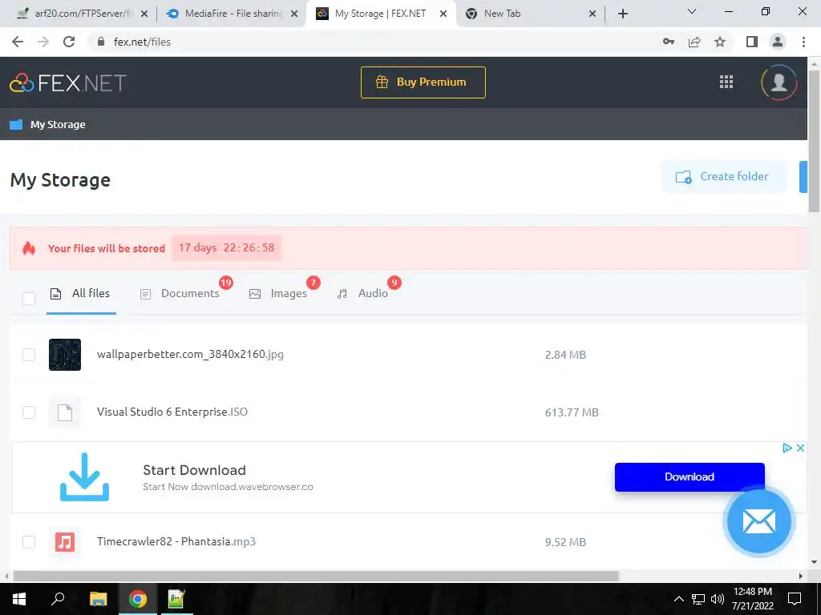The width and height of the screenshot is (821, 615).
Task: Open the Windows notification center
Action: (795, 599)
